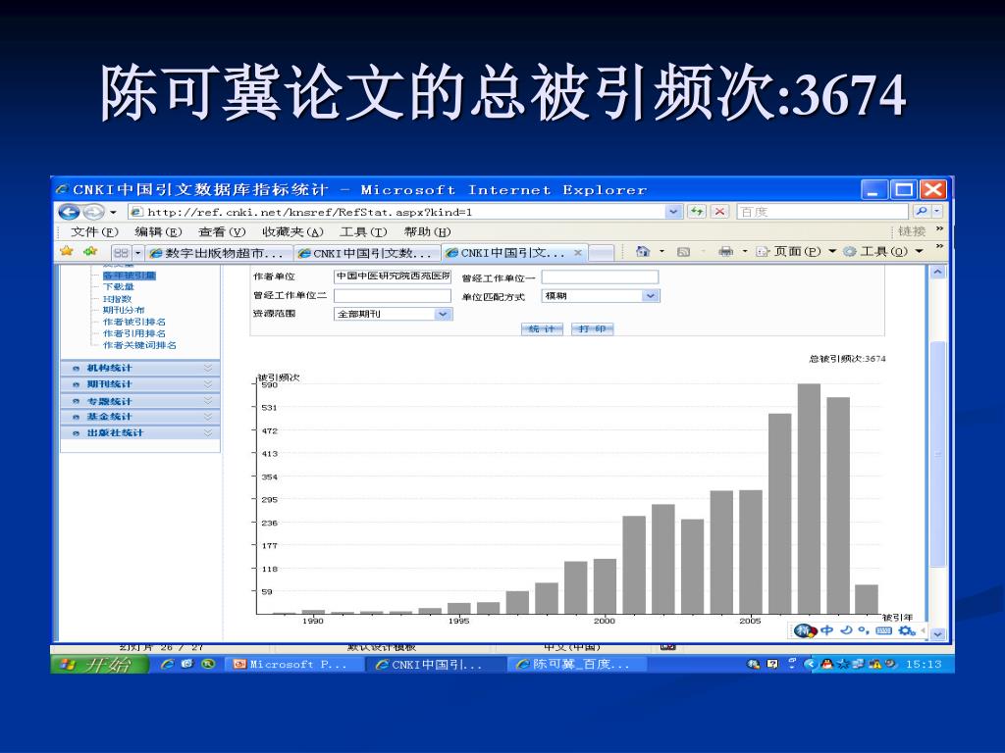Expand the 基金统计 section
Viewport: 1005px width, 753px height.
tap(139, 417)
